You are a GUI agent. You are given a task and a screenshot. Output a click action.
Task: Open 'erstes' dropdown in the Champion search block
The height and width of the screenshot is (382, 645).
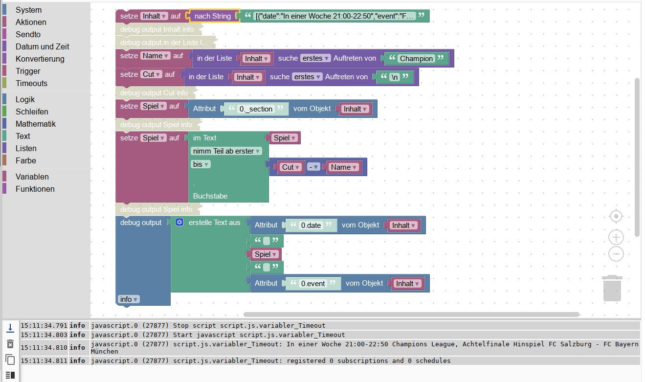(x=315, y=58)
